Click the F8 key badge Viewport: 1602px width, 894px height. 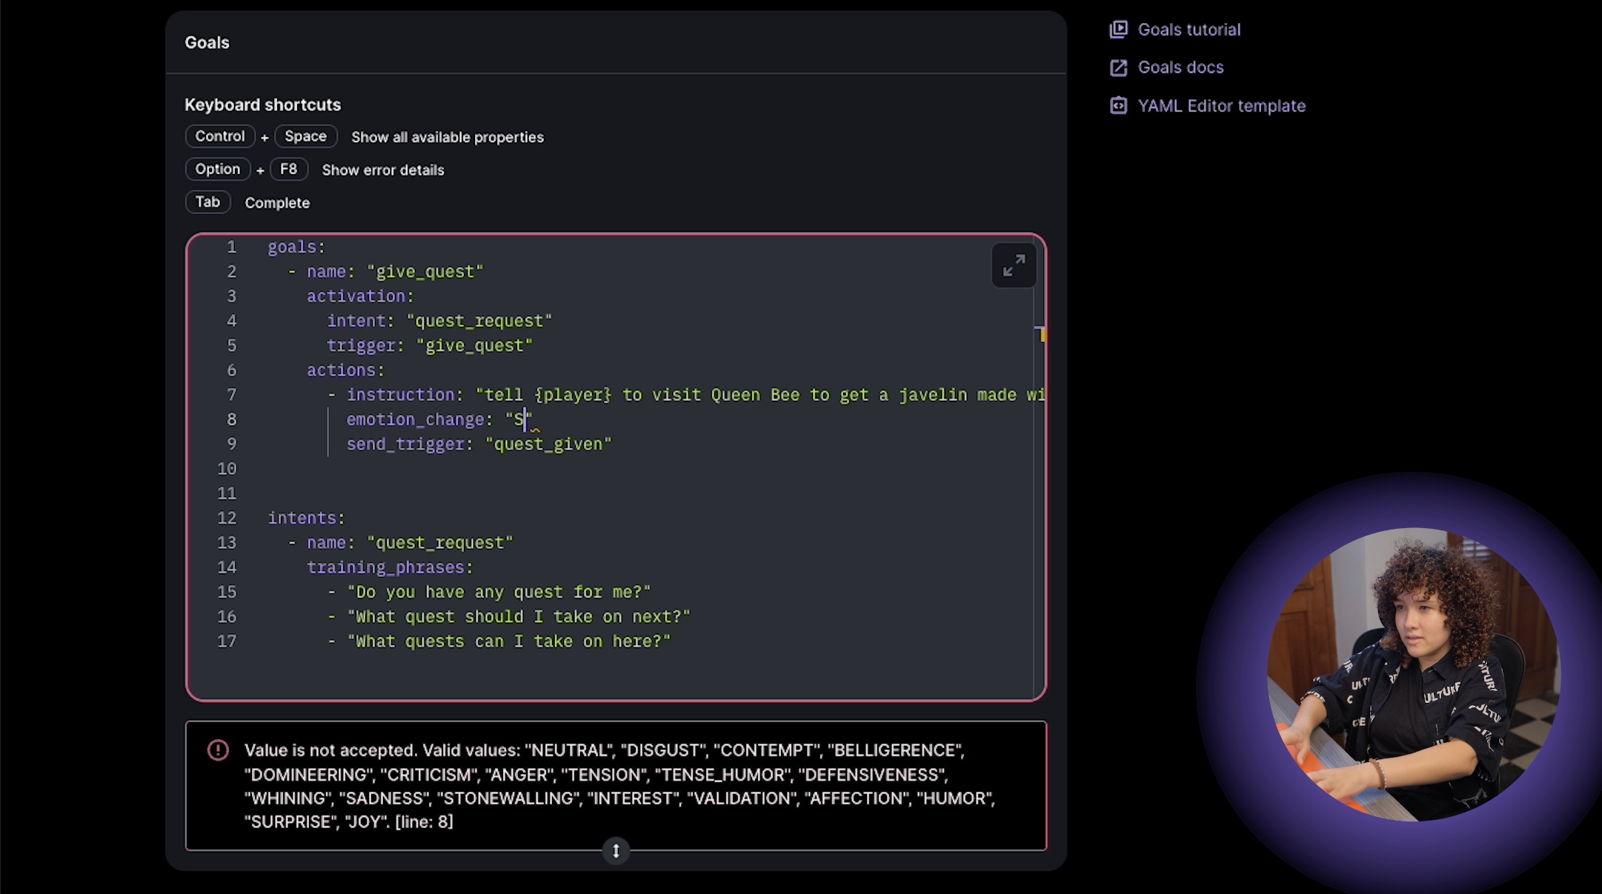289,169
